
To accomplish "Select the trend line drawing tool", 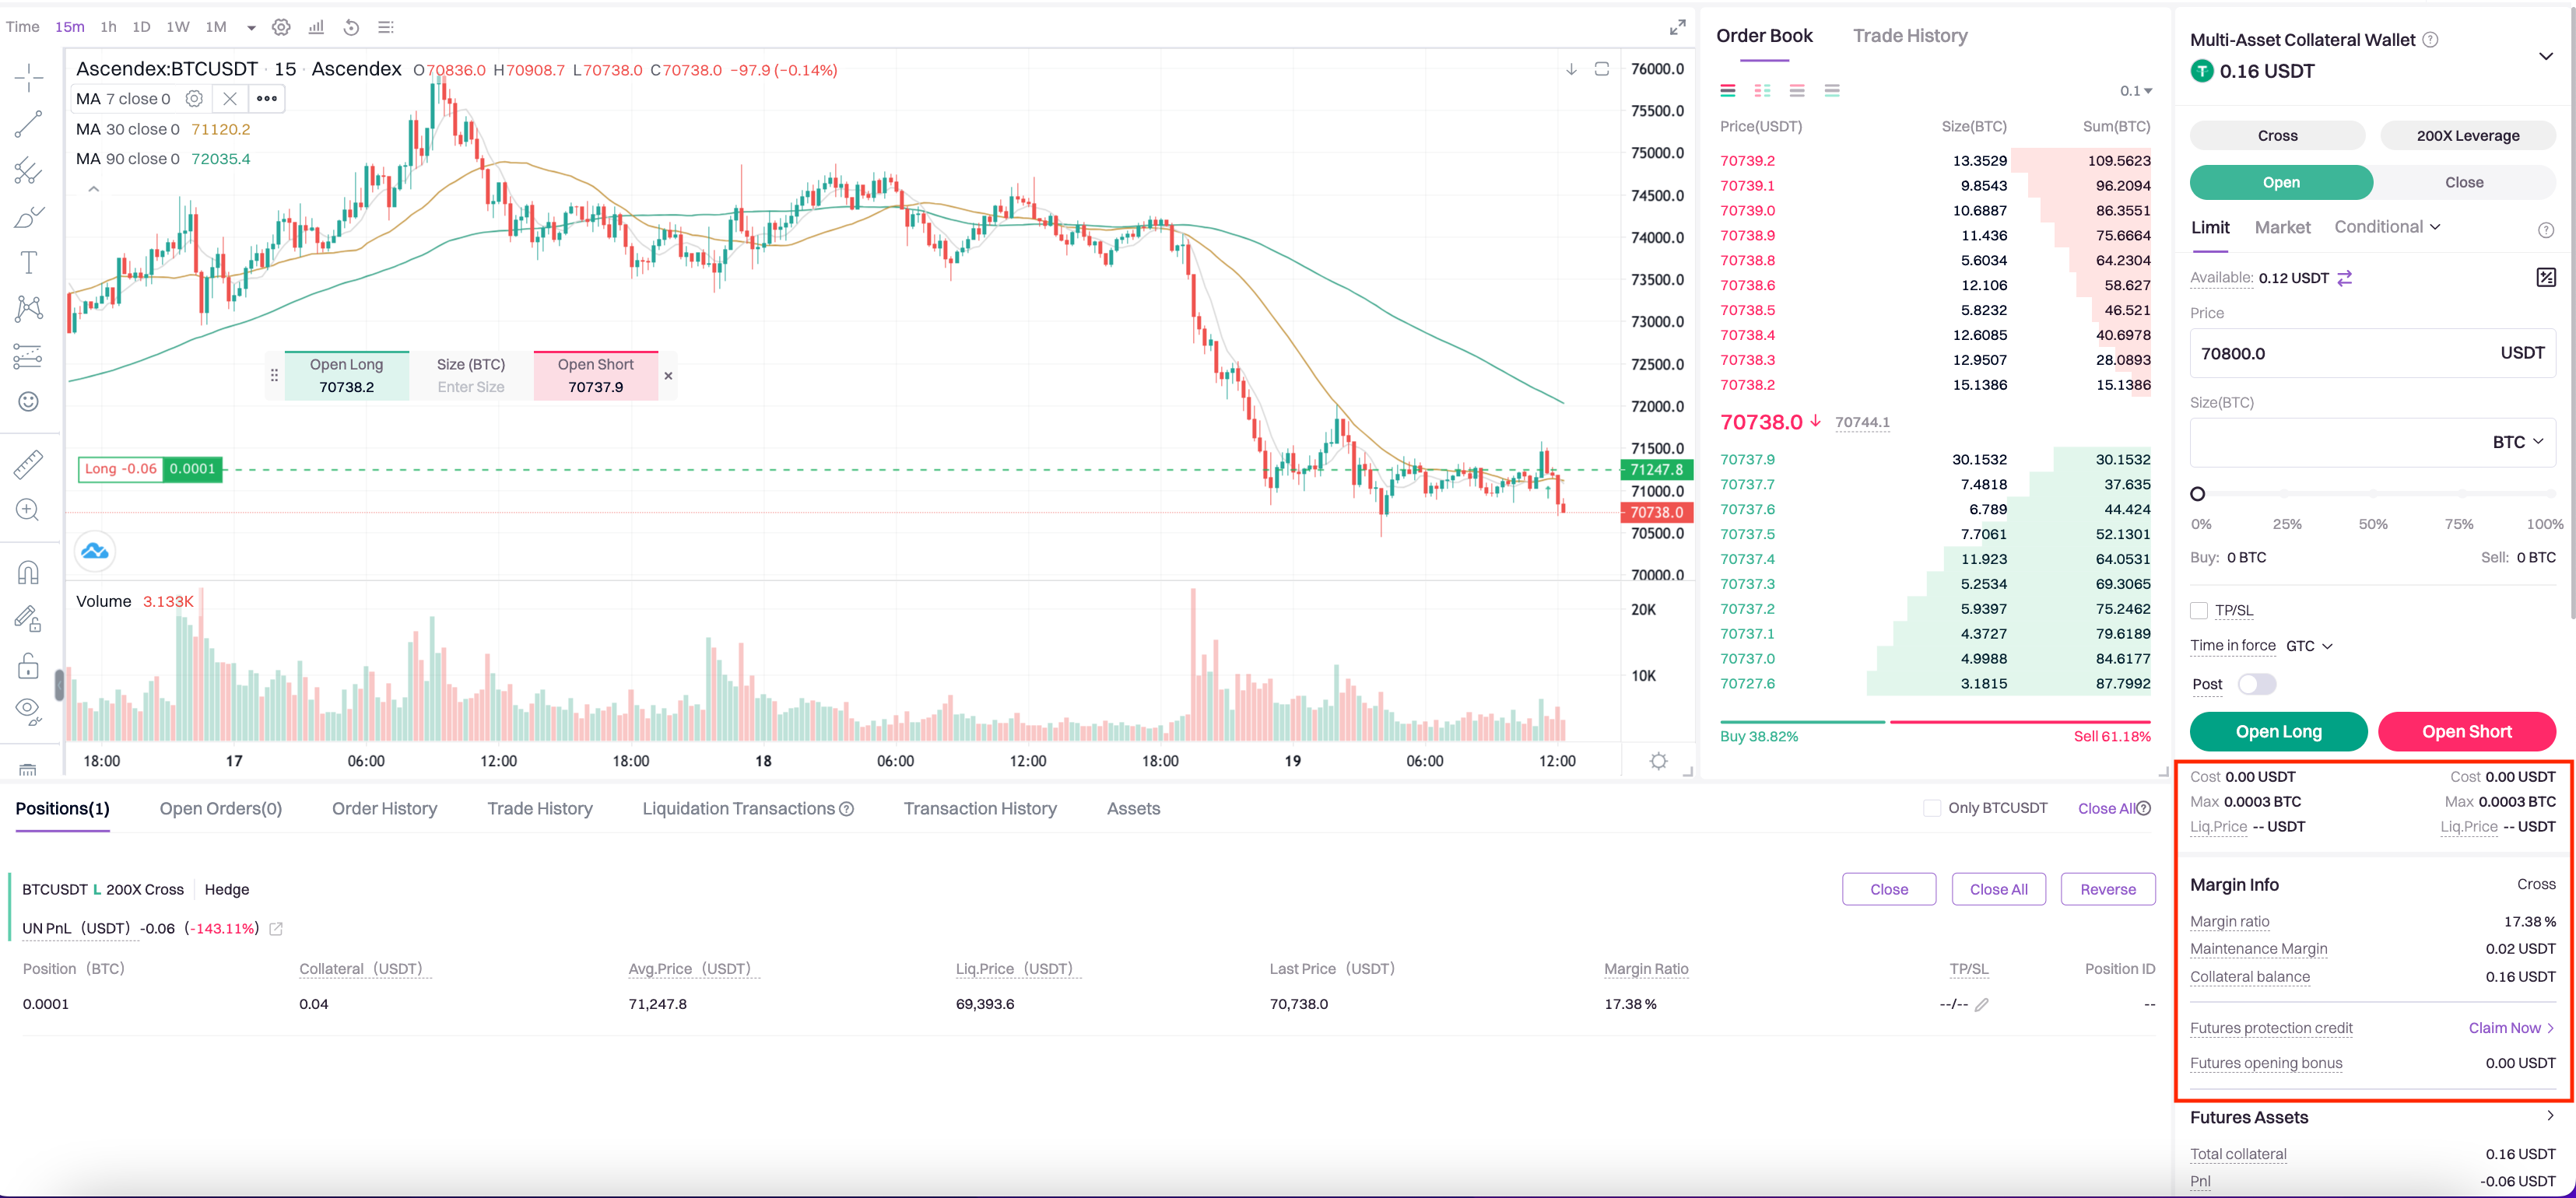I will click(x=29, y=124).
